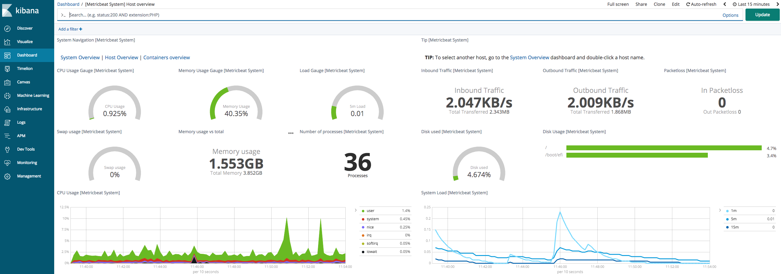This screenshot has height=274, width=781.
Task: Click query bar prompt icon
Action: click(x=63, y=15)
